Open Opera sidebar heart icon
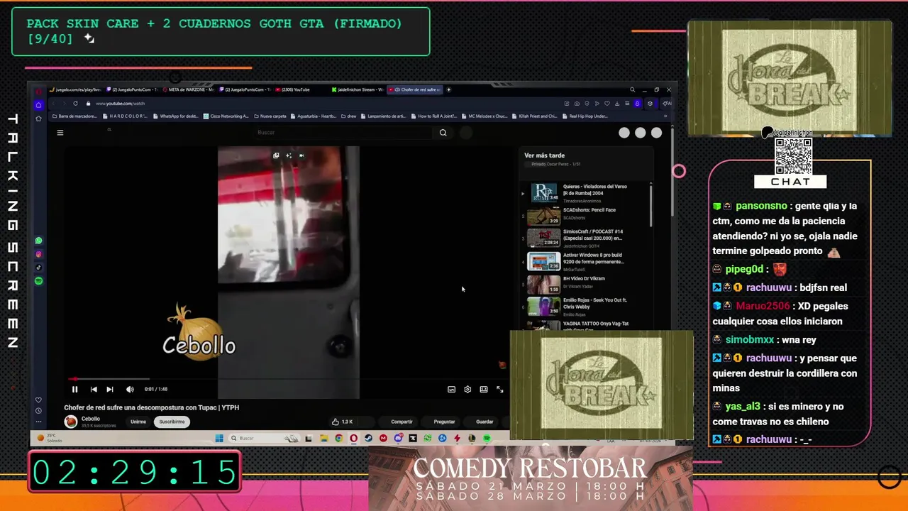This screenshot has width=908, height=511. click(x=38, y=400)
